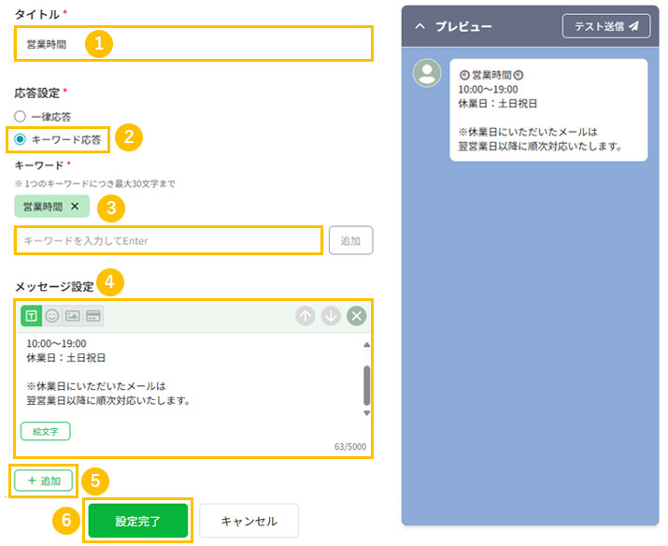
Task: Move message block down with arrow
Action: tap(331, 316)
